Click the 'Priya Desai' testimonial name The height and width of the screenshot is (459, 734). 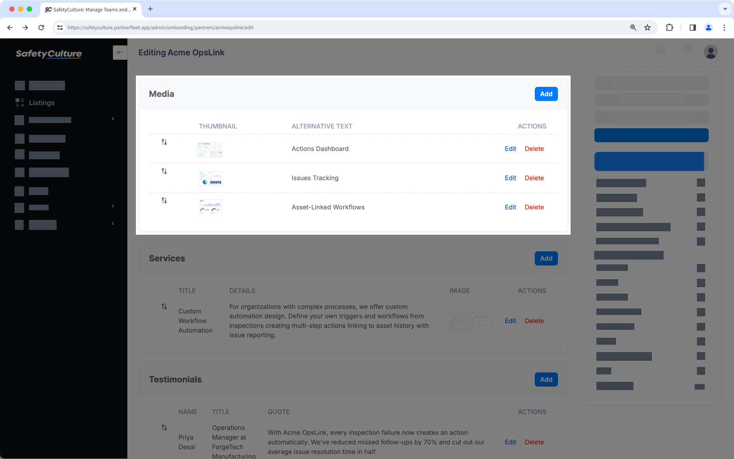click(187, 442)
